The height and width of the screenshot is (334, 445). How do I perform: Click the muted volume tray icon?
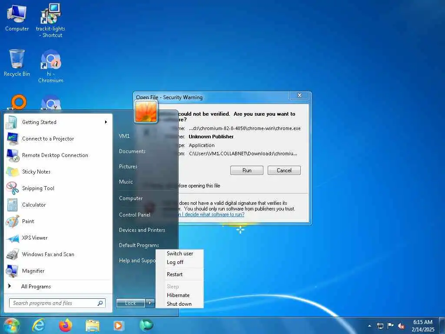(401, 326)
